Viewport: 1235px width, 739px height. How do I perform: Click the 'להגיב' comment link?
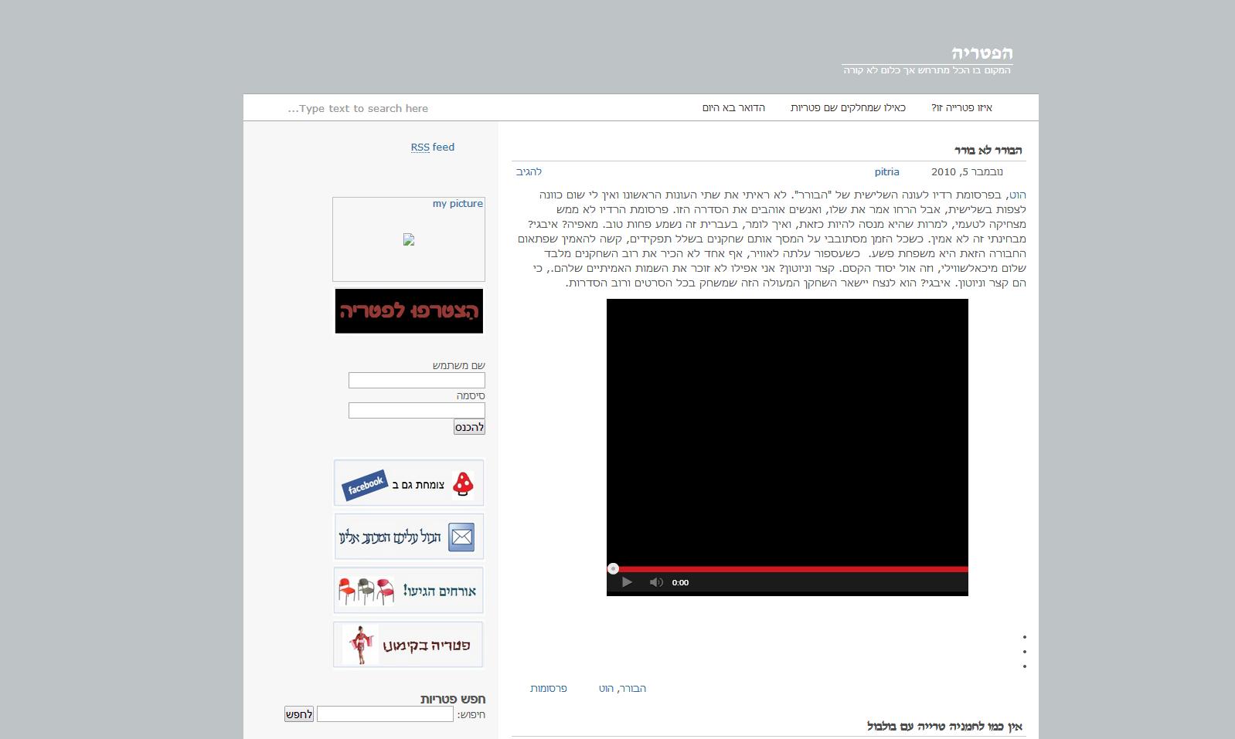[x=529, y=171]
